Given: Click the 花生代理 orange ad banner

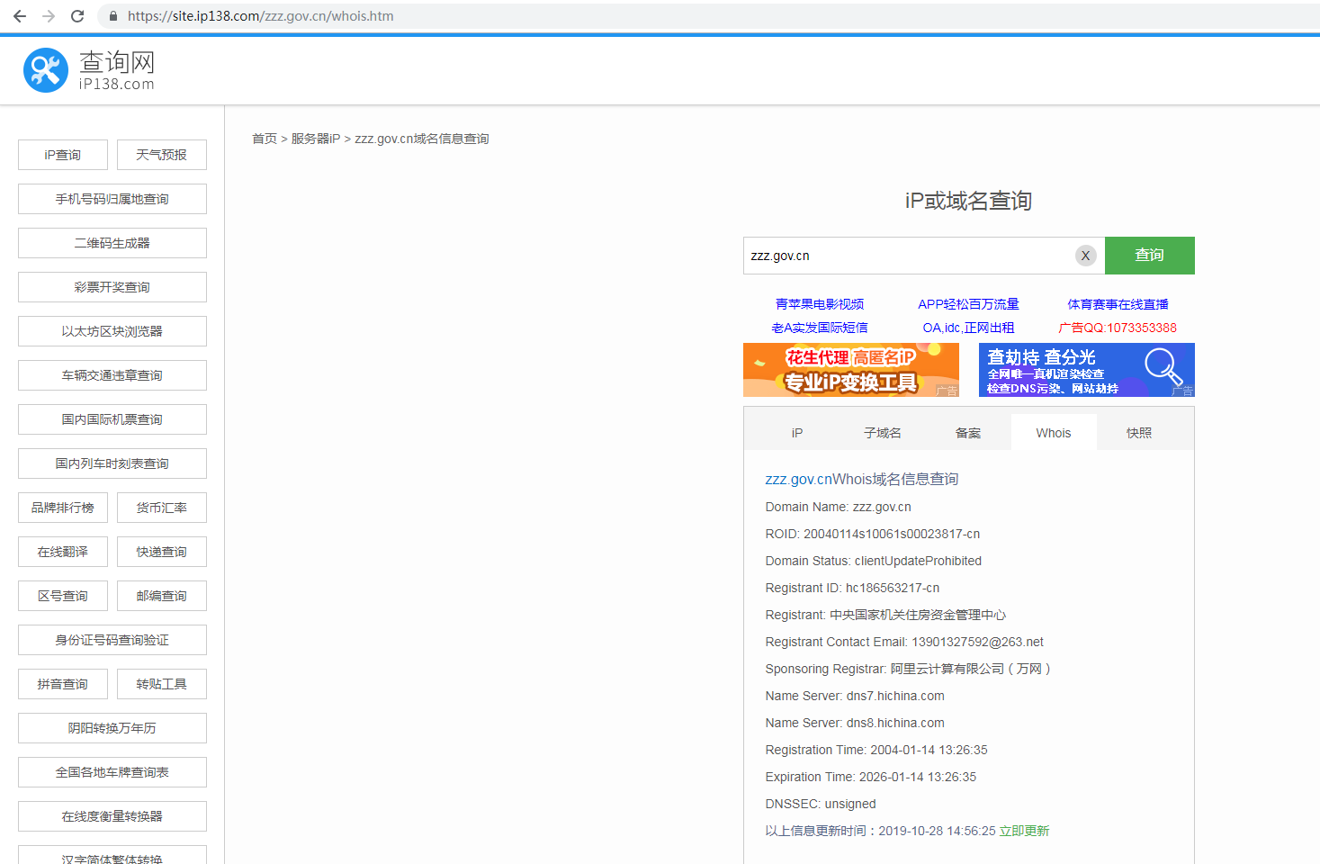Looking at the screenshot, I should (x=851, y=370).
